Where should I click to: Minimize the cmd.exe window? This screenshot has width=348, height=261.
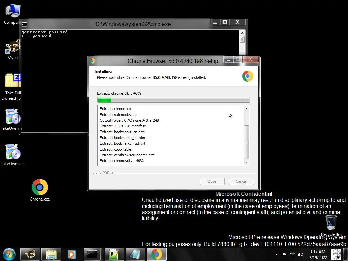tap(215, 22)
